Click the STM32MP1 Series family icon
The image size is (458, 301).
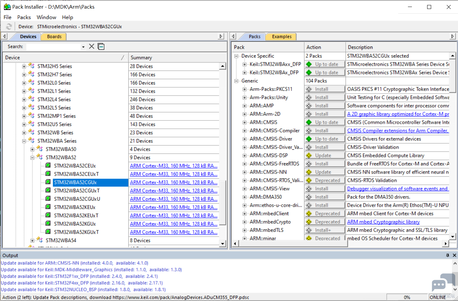pos(32,115)
